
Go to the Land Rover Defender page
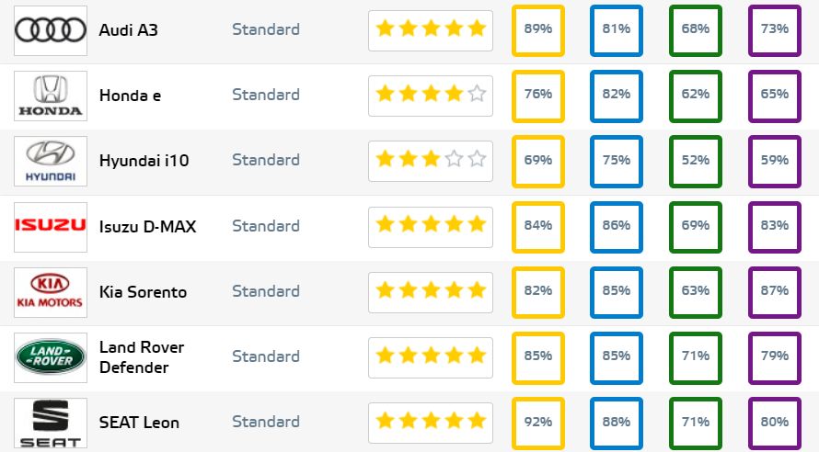coord(142,357)
